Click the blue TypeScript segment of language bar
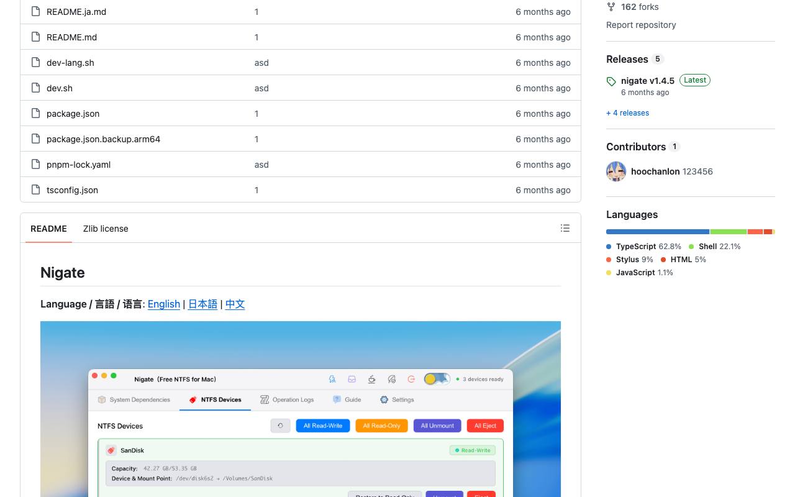 click(x=658, y=232)
